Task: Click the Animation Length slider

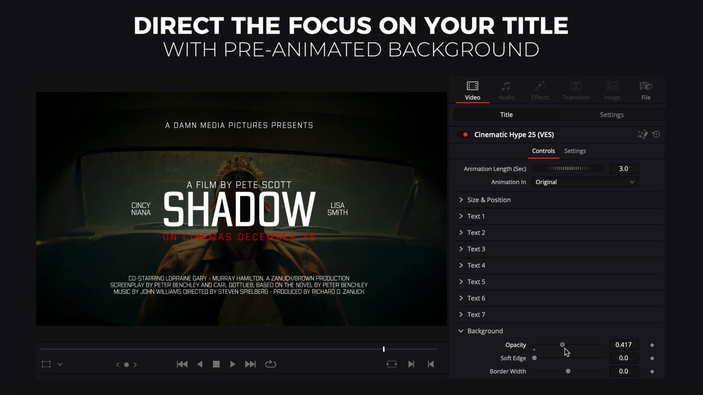Action: point(568,169)
